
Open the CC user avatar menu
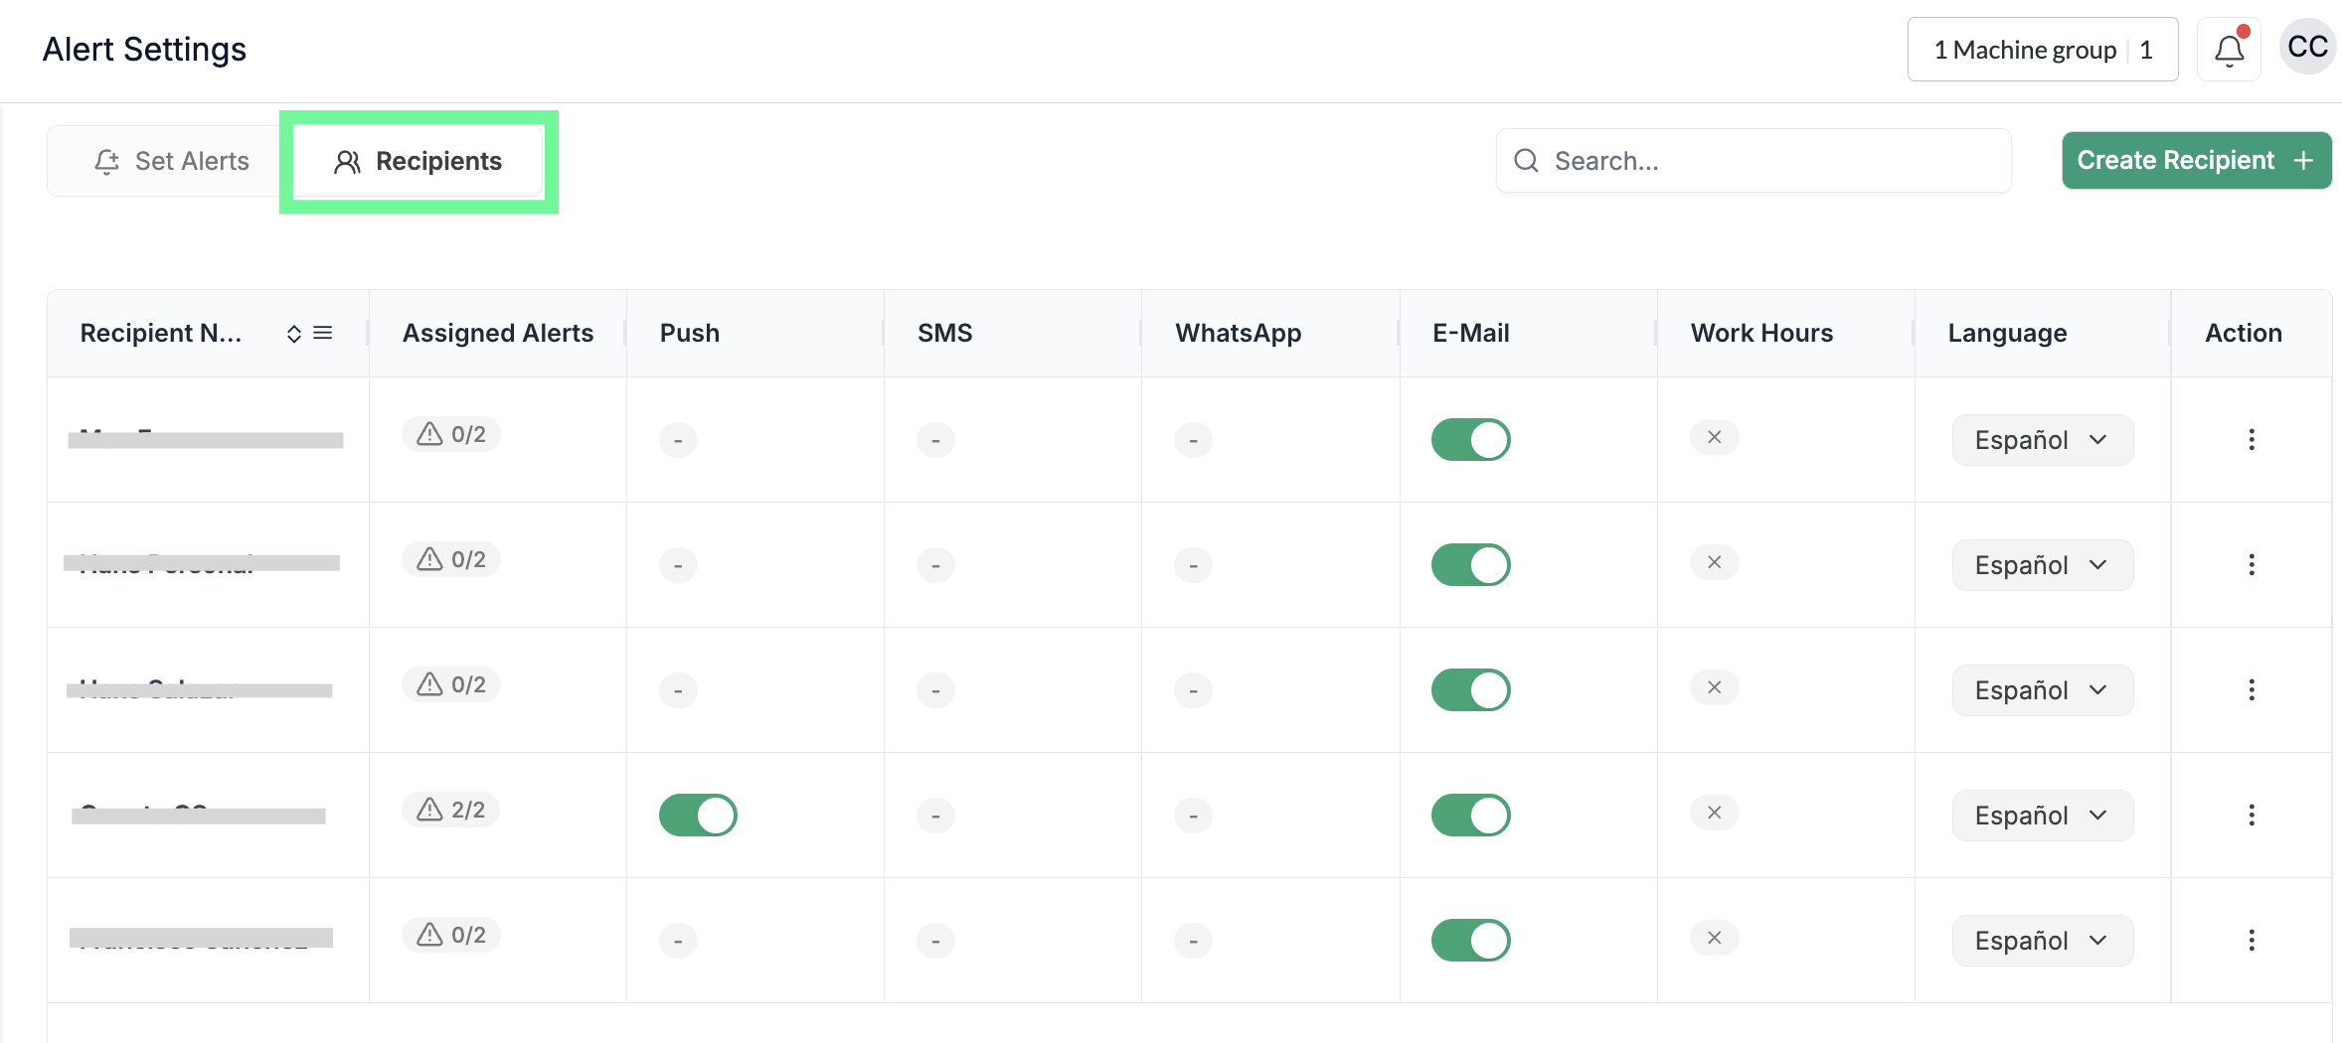2307,48
